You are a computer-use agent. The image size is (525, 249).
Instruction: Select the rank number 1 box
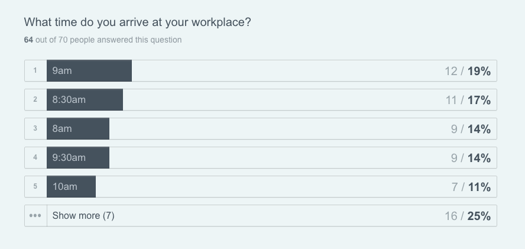pos(35,71)
